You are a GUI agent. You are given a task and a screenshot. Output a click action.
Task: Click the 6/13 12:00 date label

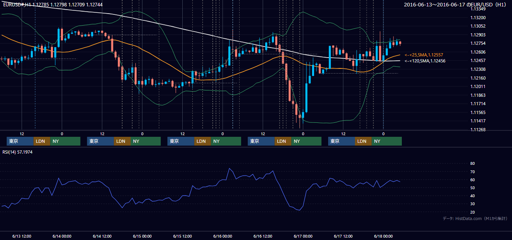[x=22, y=236]
